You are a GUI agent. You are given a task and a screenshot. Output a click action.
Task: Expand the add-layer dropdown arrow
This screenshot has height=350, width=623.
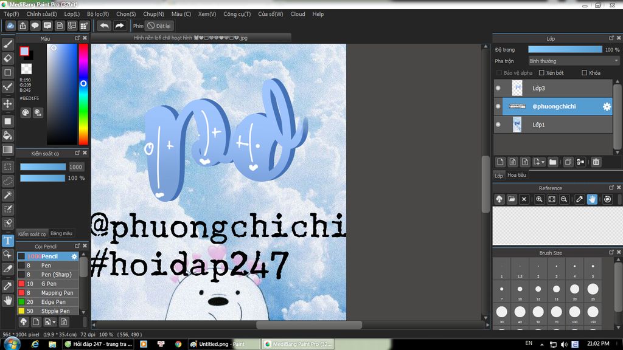[543, 162]
